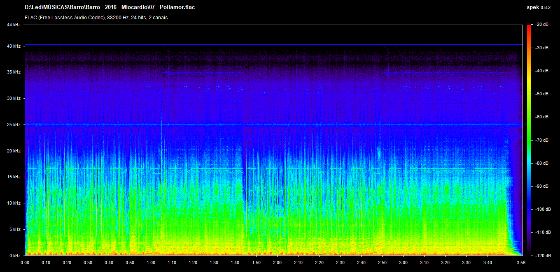The image size is (560, 272).
Task: Click the 15 kHz frequency axis label
Action: point(14,177)
